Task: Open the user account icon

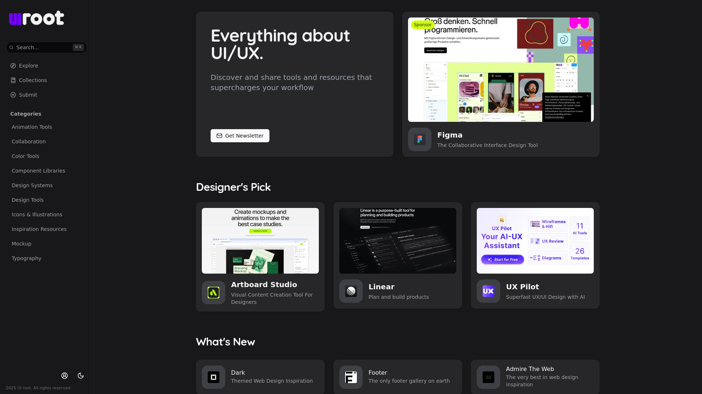Action: click(x=65, y=376)
